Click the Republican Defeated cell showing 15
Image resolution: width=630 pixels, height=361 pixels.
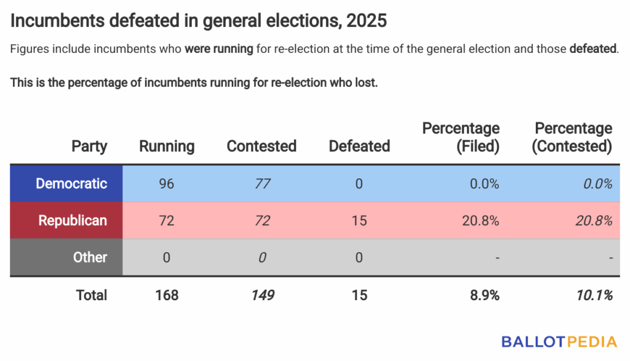(359, 220)
